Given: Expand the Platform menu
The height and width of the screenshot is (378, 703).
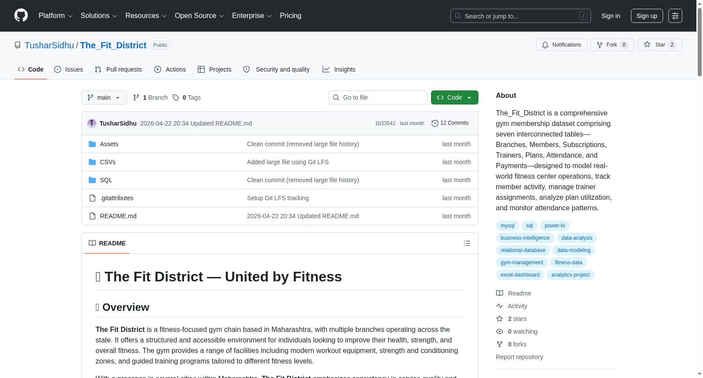Looking at the screenshot, I should [56, 16].
